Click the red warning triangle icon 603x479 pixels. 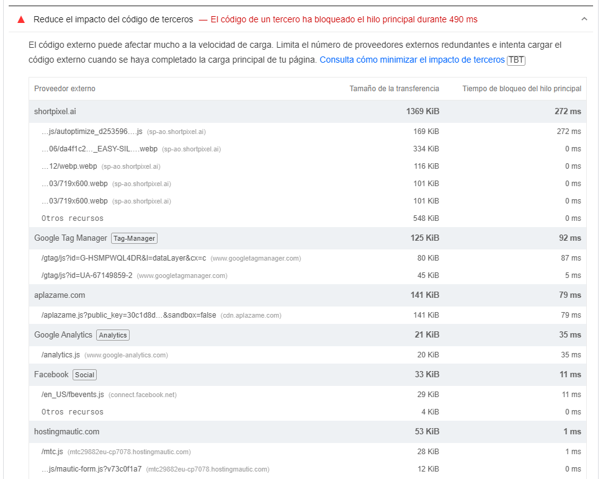click(x=21, y=20)
